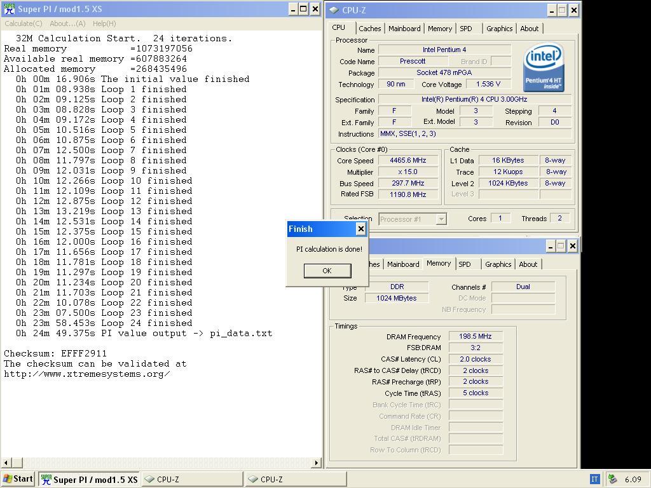Click the Super PI title bar icon
Viewport: 651px width, 488px height.
[9, 9]
